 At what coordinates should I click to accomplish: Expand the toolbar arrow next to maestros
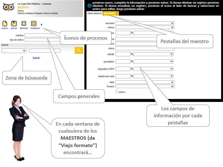coord(42,25)
